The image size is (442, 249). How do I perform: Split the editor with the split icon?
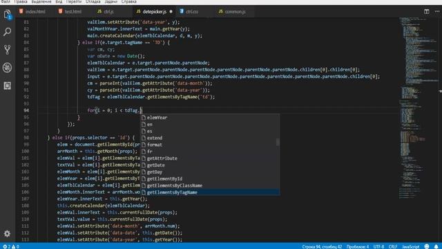pyautogui.click(x=427, y=12)
